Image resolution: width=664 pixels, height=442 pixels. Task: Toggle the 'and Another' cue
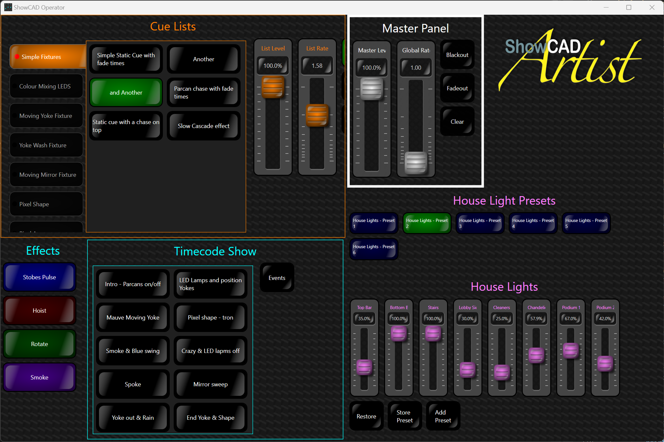126,93
